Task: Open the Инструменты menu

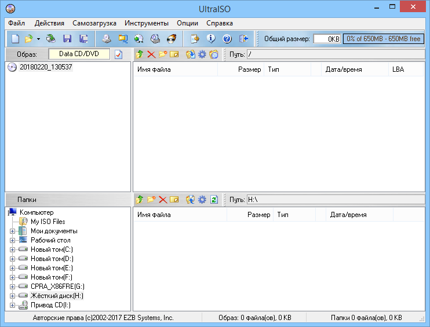Action: 147,23
